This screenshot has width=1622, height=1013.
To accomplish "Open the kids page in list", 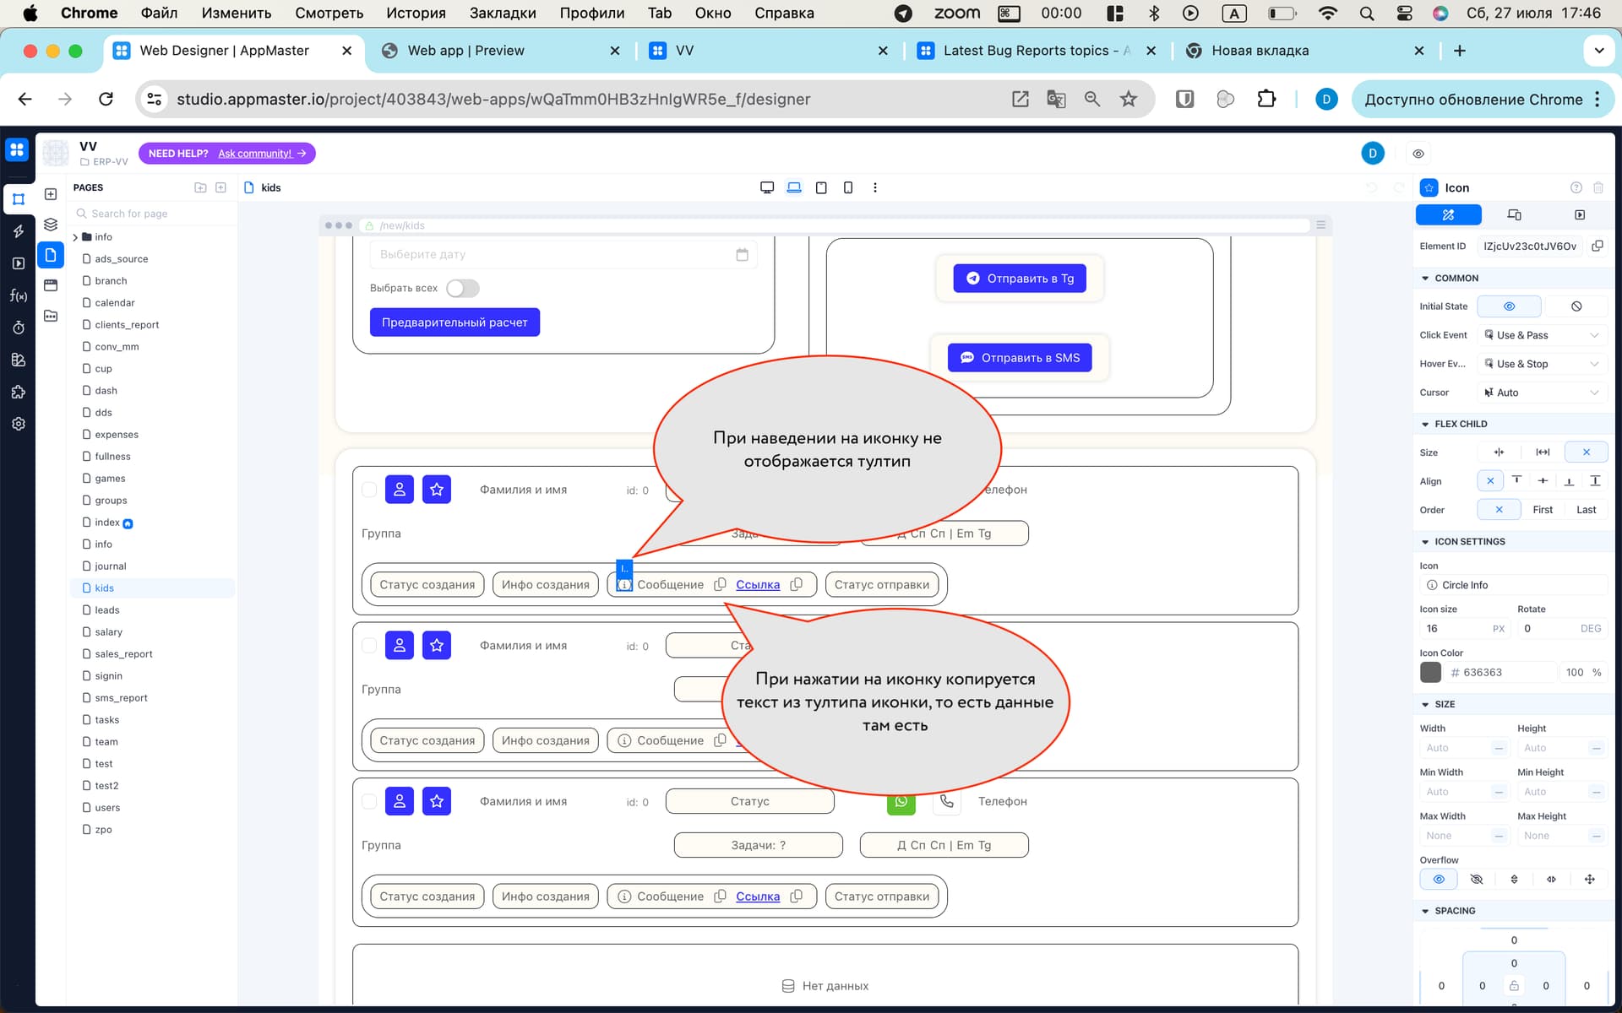I will coord(152,588).
